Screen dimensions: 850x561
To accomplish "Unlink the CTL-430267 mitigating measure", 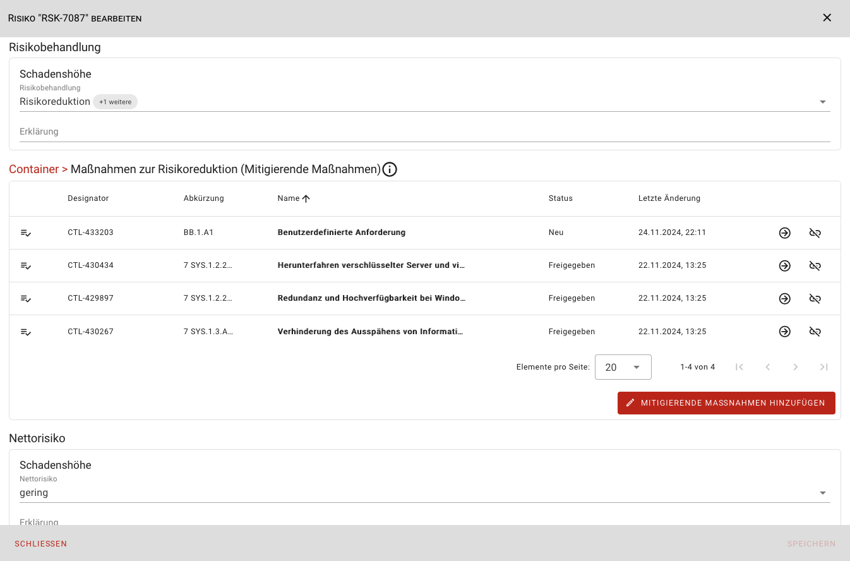I will 815,332.
